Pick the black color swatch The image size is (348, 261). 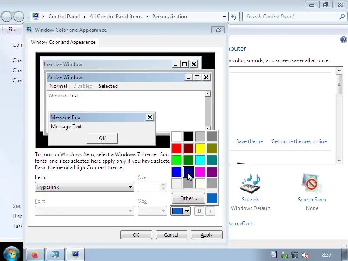pos(188,137)
